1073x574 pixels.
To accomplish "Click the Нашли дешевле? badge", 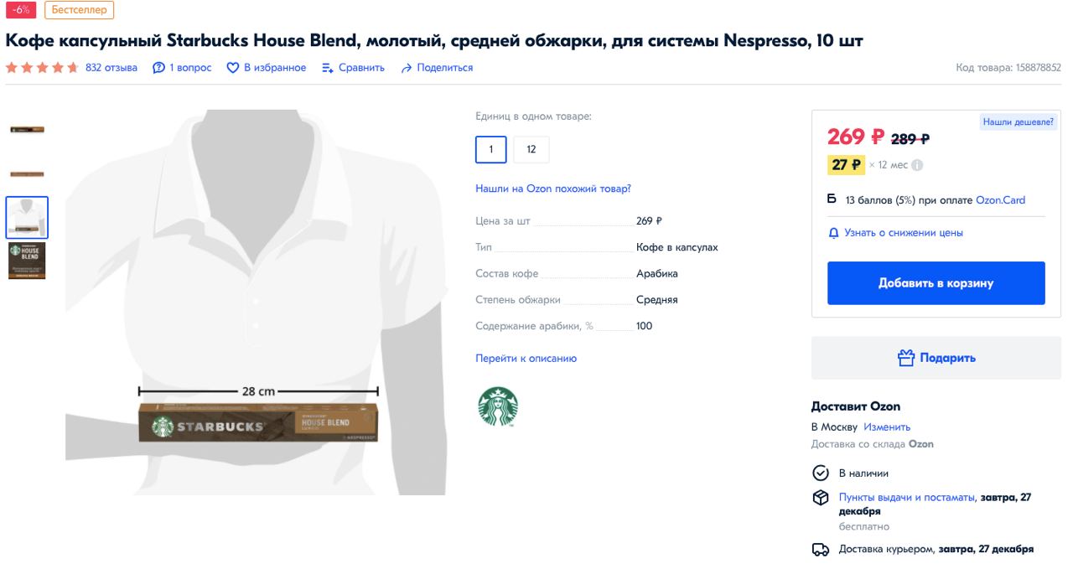I will coord(1019,122).
